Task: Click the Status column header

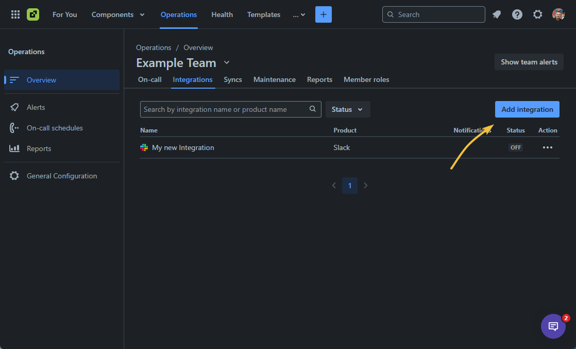Action: pyautogui.click(x=515, y=130)
